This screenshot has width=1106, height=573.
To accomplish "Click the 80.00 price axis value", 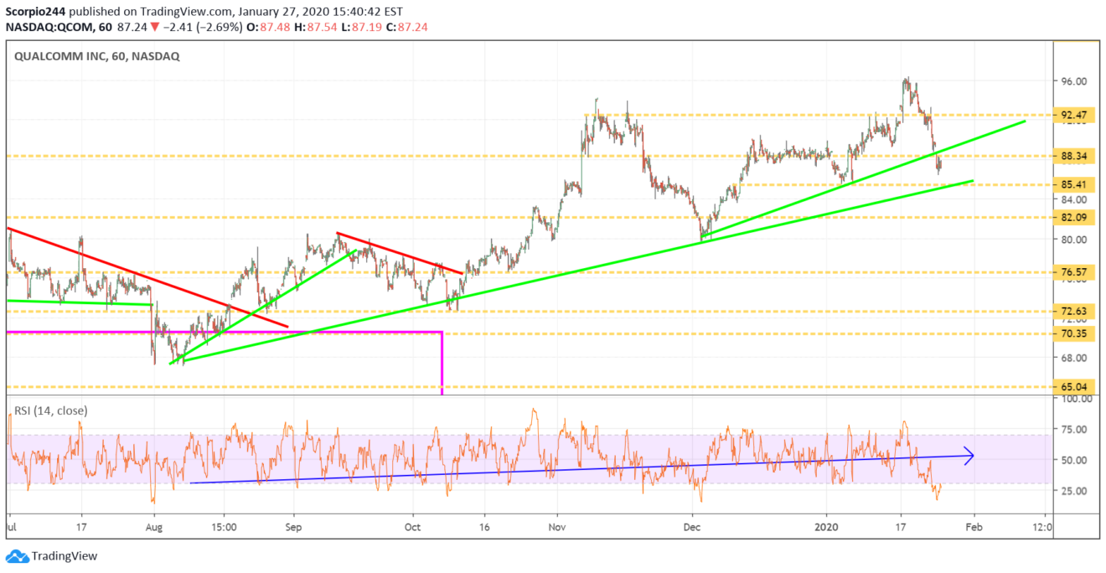I will (1072, 239).
